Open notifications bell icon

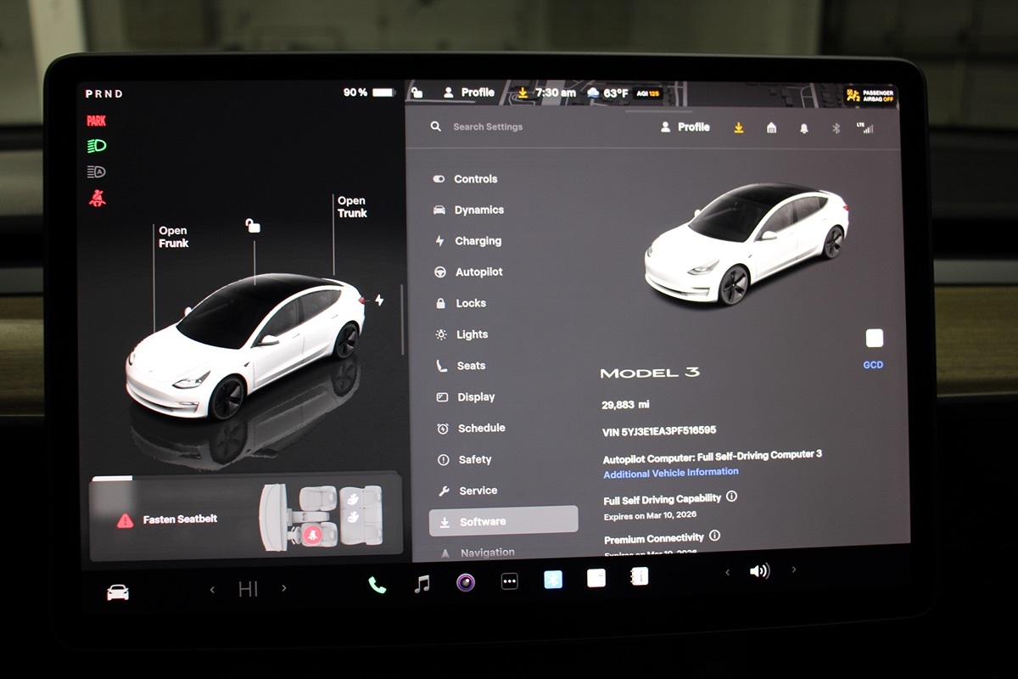pos(803,129)
